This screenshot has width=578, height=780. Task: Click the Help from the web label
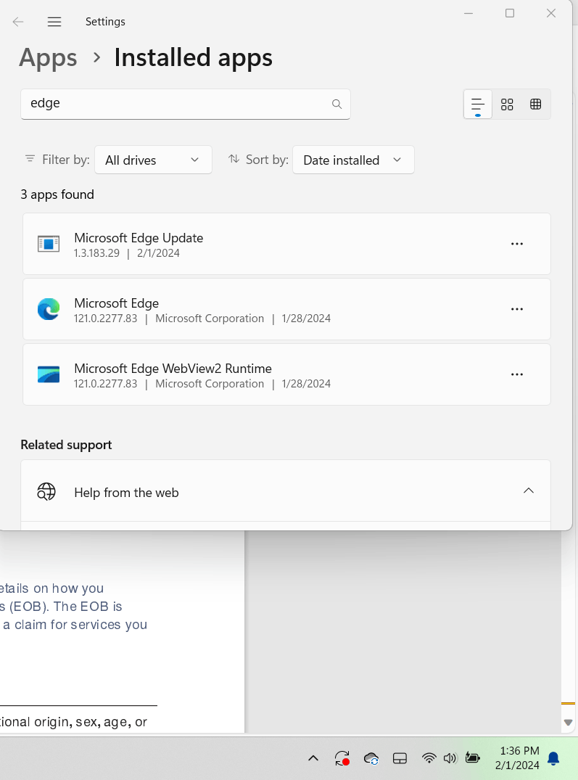126,493
